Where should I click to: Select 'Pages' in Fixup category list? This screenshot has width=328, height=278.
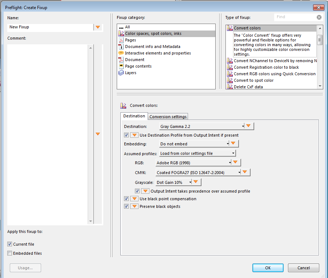point(130,40)
